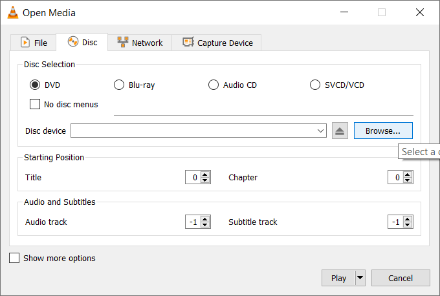This screenshot has height=296, width=440.
Task: Click the Subtitle track value field
Action: (395, 222)
